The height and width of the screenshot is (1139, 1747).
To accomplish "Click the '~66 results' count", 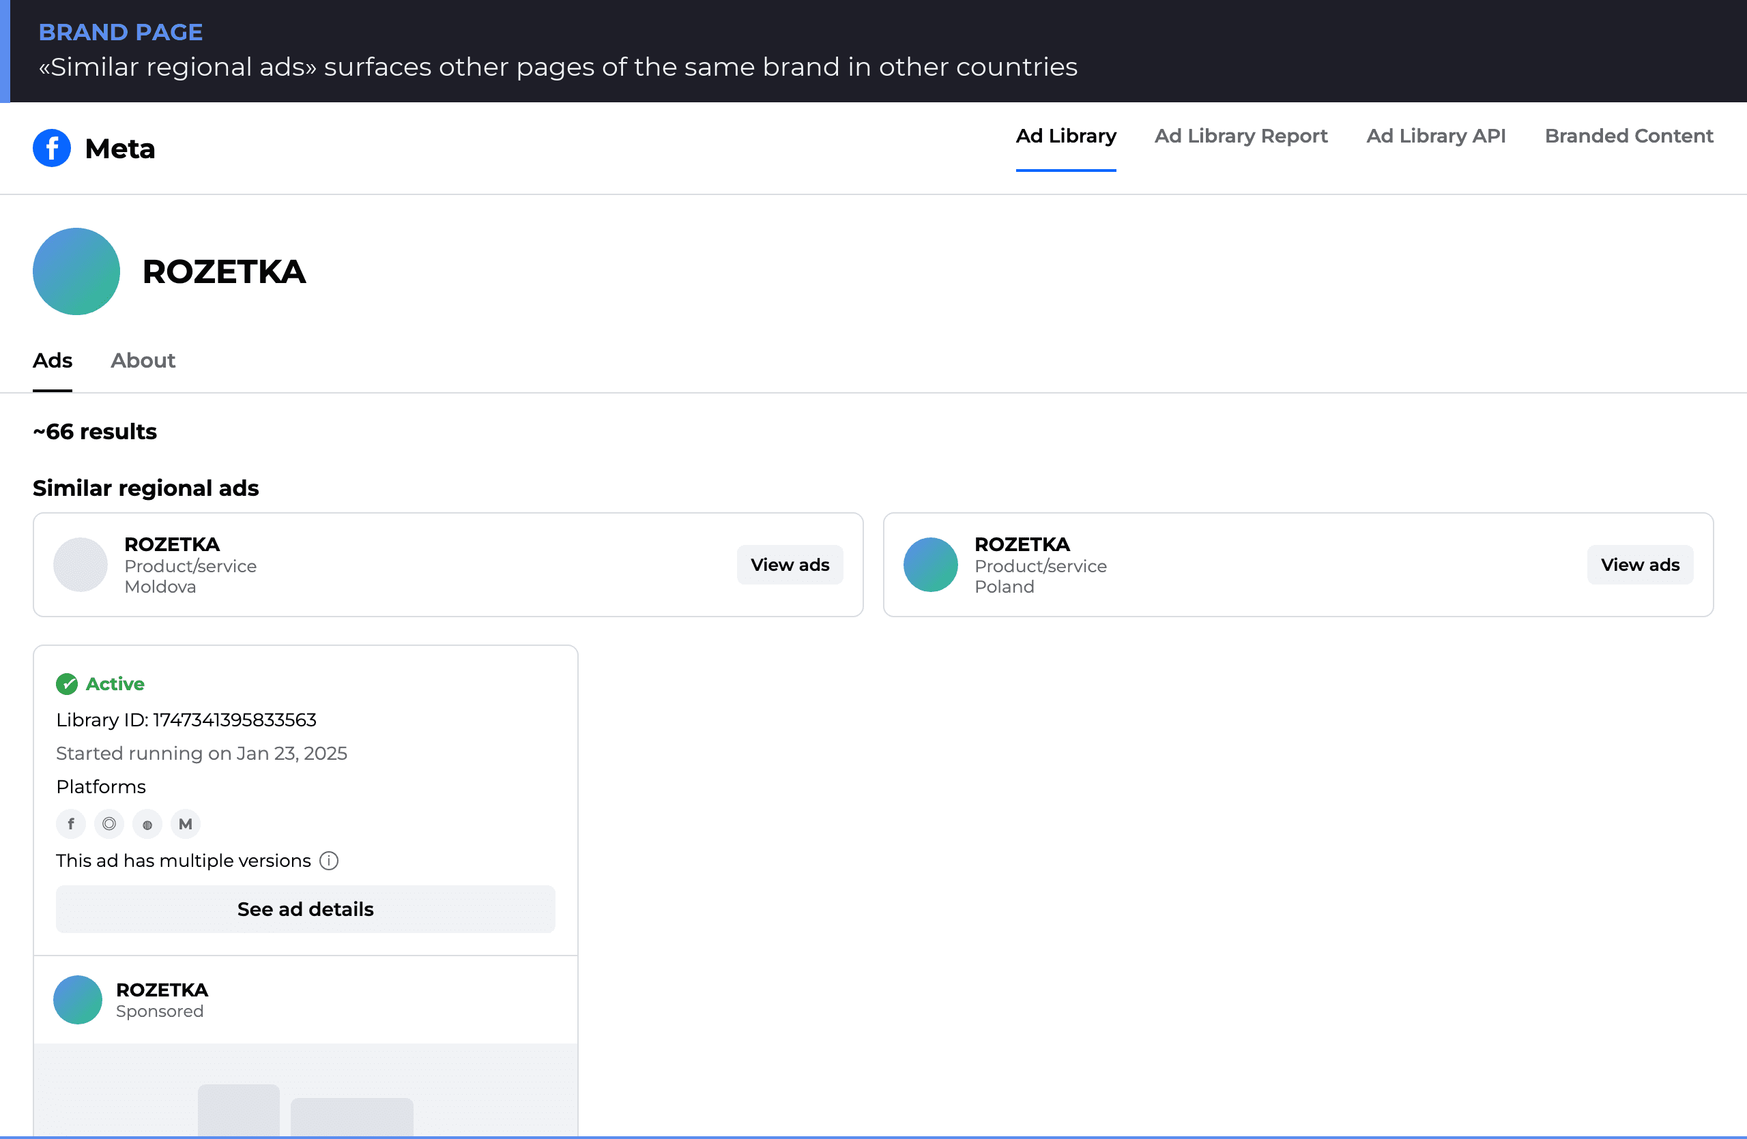I will tap(95, 431).
